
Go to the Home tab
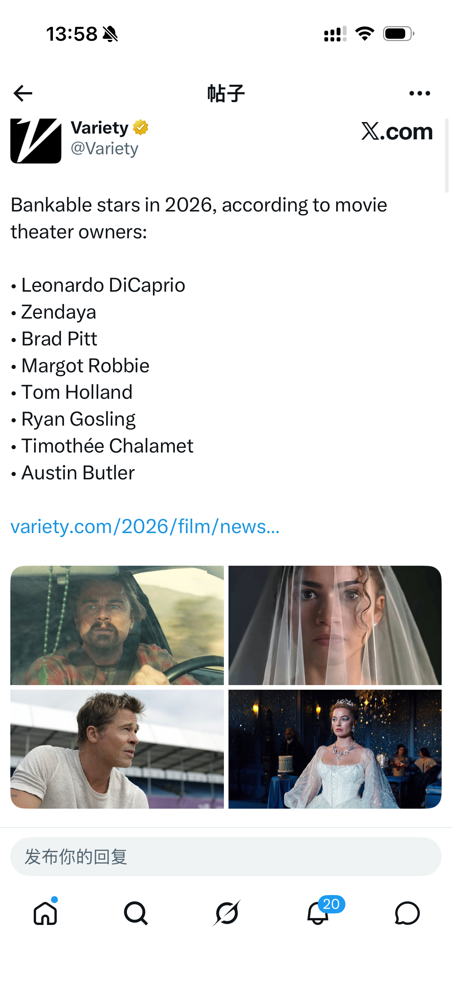tap(46, 913)
